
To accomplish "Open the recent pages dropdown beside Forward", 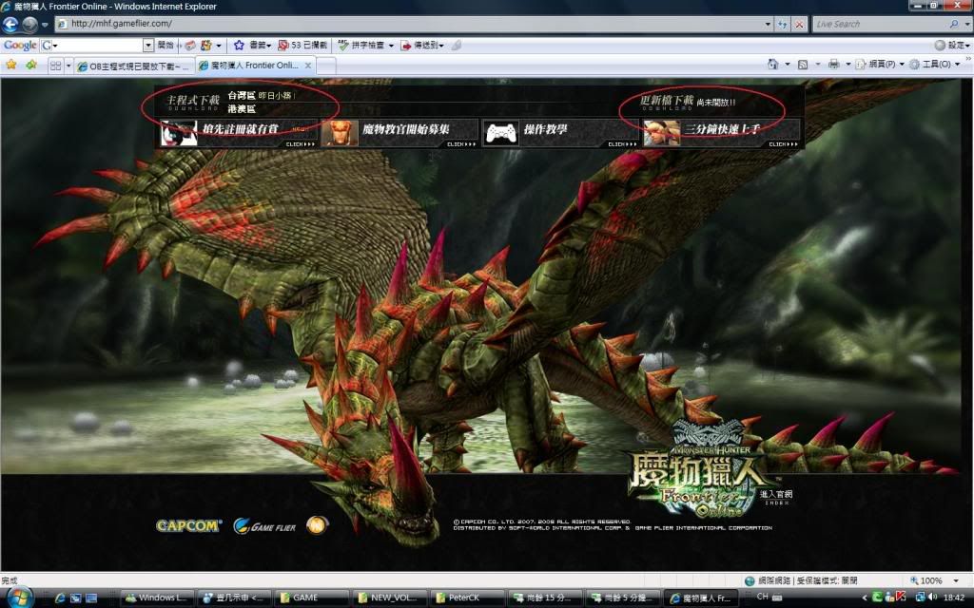I will (x=45, y=25).
